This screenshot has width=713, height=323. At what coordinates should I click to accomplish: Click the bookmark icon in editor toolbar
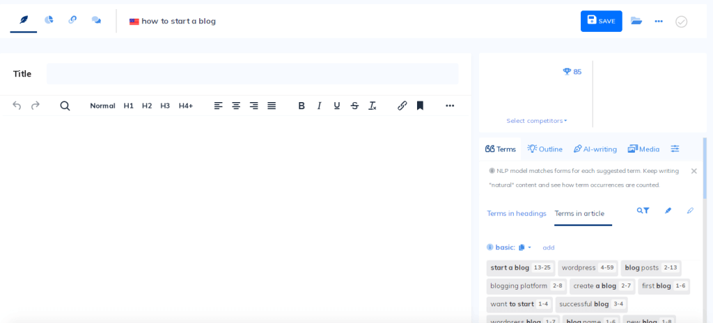pos(420,106)
